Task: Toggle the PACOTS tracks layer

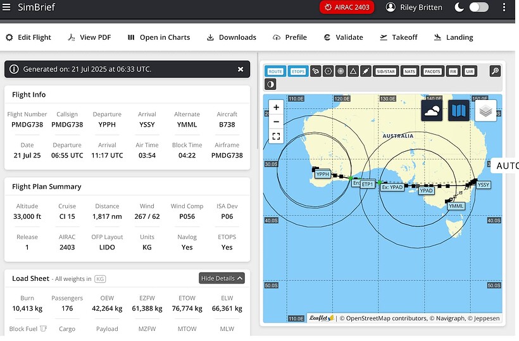Action: click(432, 71)
